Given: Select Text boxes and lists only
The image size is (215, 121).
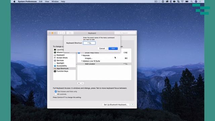Looking at the screenshot, I should pyautogui.click(x=56, y=91).
